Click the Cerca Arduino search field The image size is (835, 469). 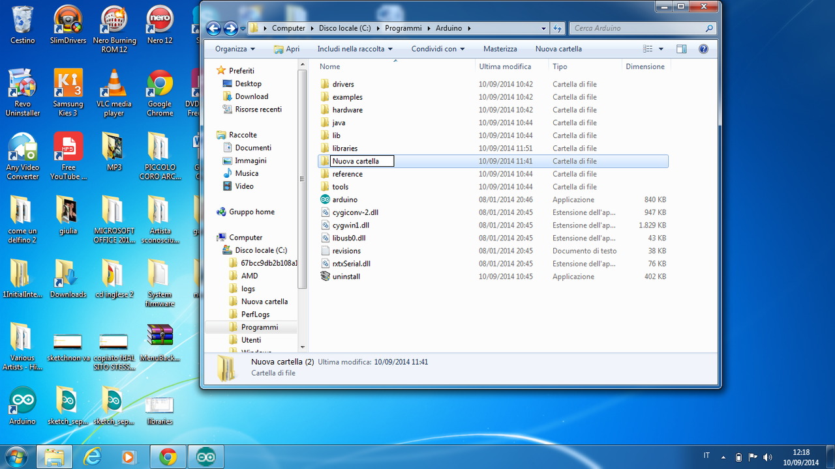[643, 28]
